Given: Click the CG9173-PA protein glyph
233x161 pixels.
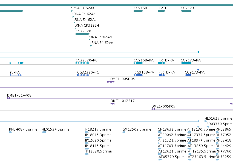Looking at the screenshot, I should [188, 75].
